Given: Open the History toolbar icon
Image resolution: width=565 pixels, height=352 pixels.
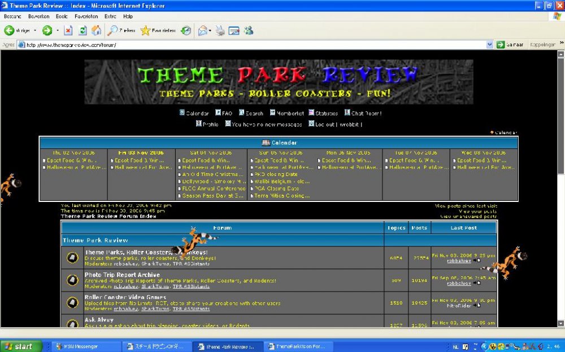Looking at the screenshot, I should (186, 30).
